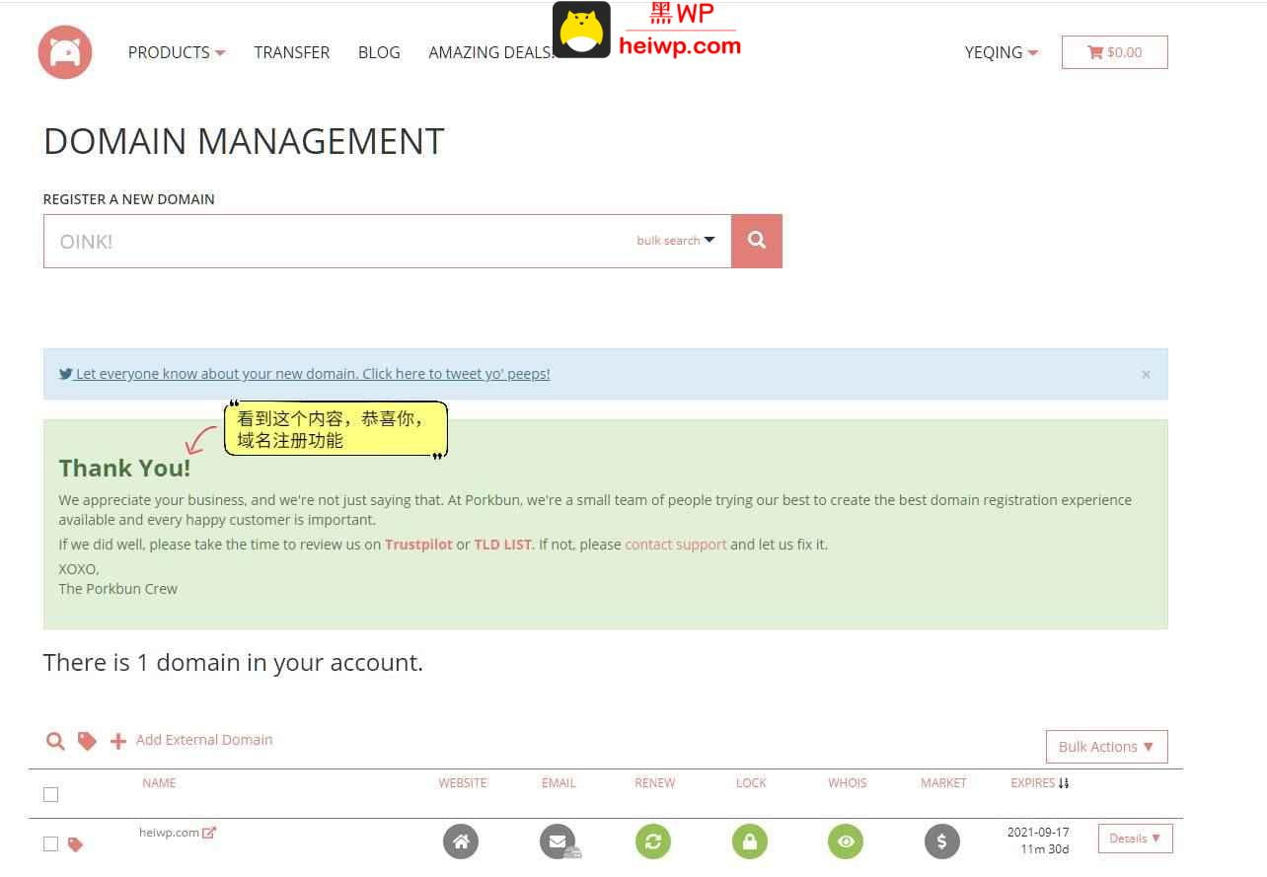This screenshot has width=1267, height=877.
Task: Click the dollar marketplace icon
Action: click(942, 841)
